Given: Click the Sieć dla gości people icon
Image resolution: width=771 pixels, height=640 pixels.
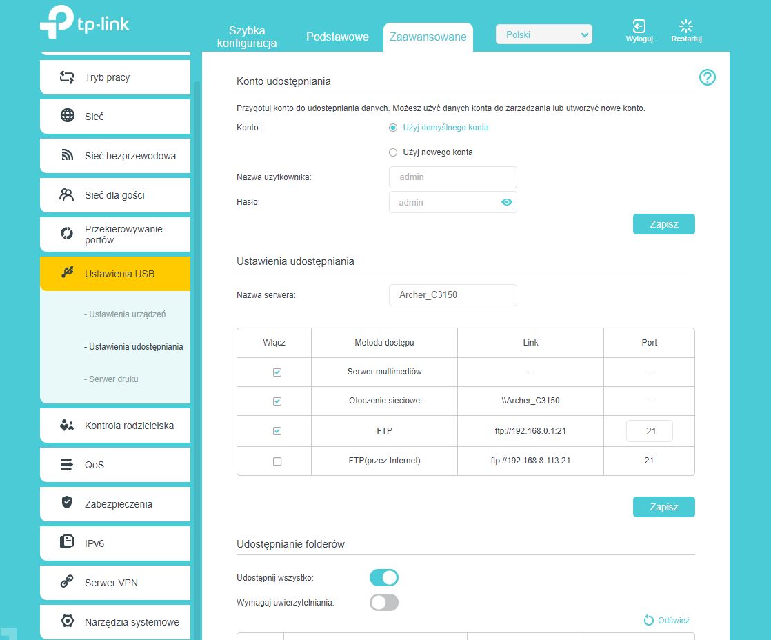Looking at the screenshot, I should coord(66,194).
